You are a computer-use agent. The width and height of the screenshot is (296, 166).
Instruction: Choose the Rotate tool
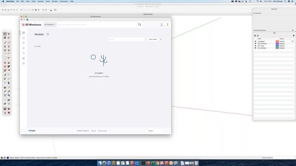pos(5,66)
